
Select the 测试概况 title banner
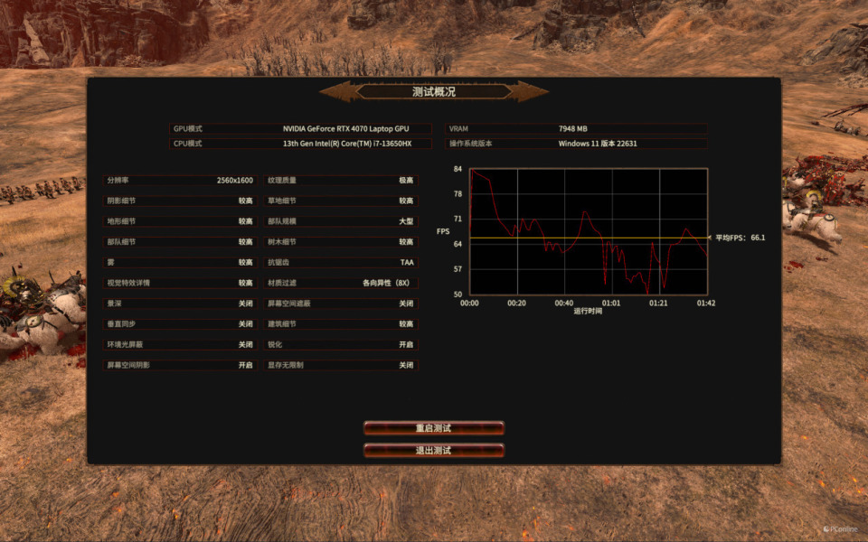click(434, 91)
